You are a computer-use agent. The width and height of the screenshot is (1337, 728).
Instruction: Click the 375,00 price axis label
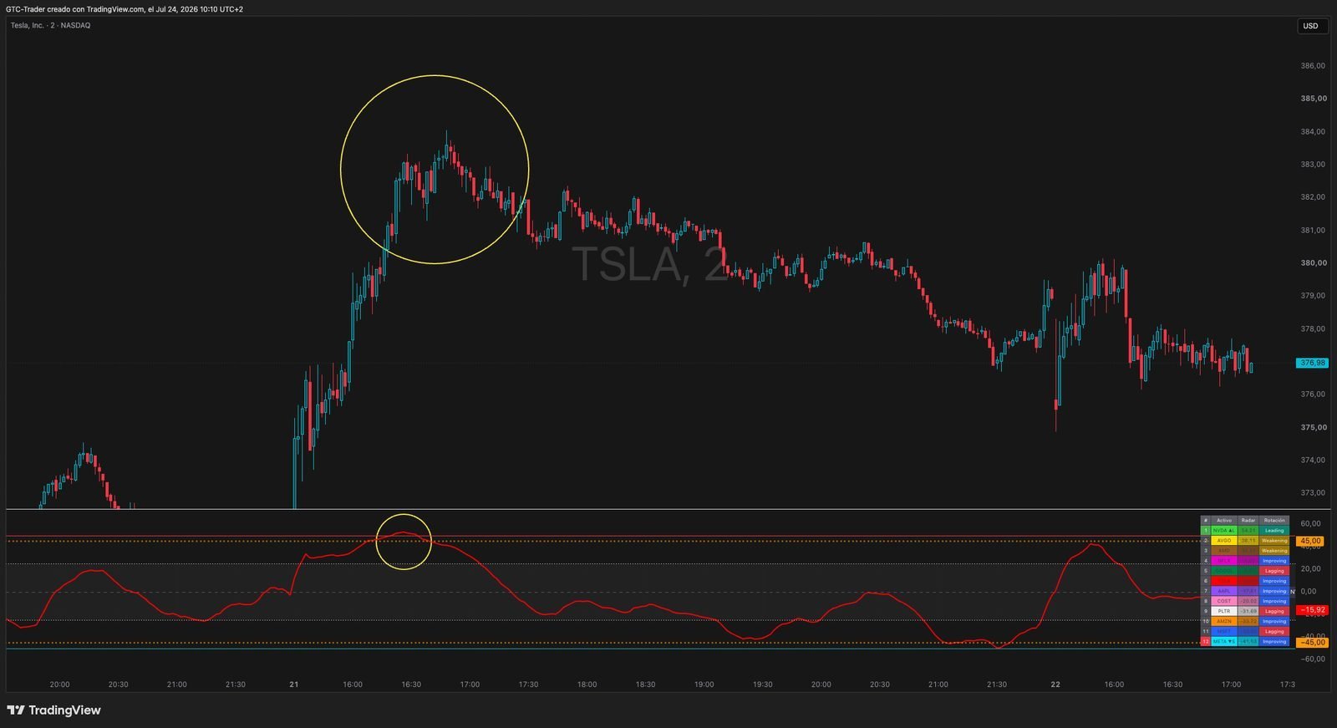pyautogui.click(x=1313, y=427)
